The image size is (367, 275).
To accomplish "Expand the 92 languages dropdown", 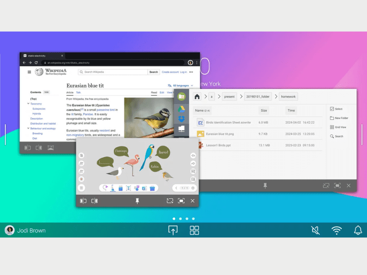I will pos(180,86).
